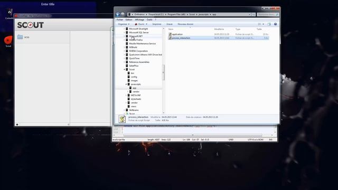Select NVIDIA Corporation in the tree
Image resolution: width=338 pixels, height=190 pixels.
tap(138, 51)
